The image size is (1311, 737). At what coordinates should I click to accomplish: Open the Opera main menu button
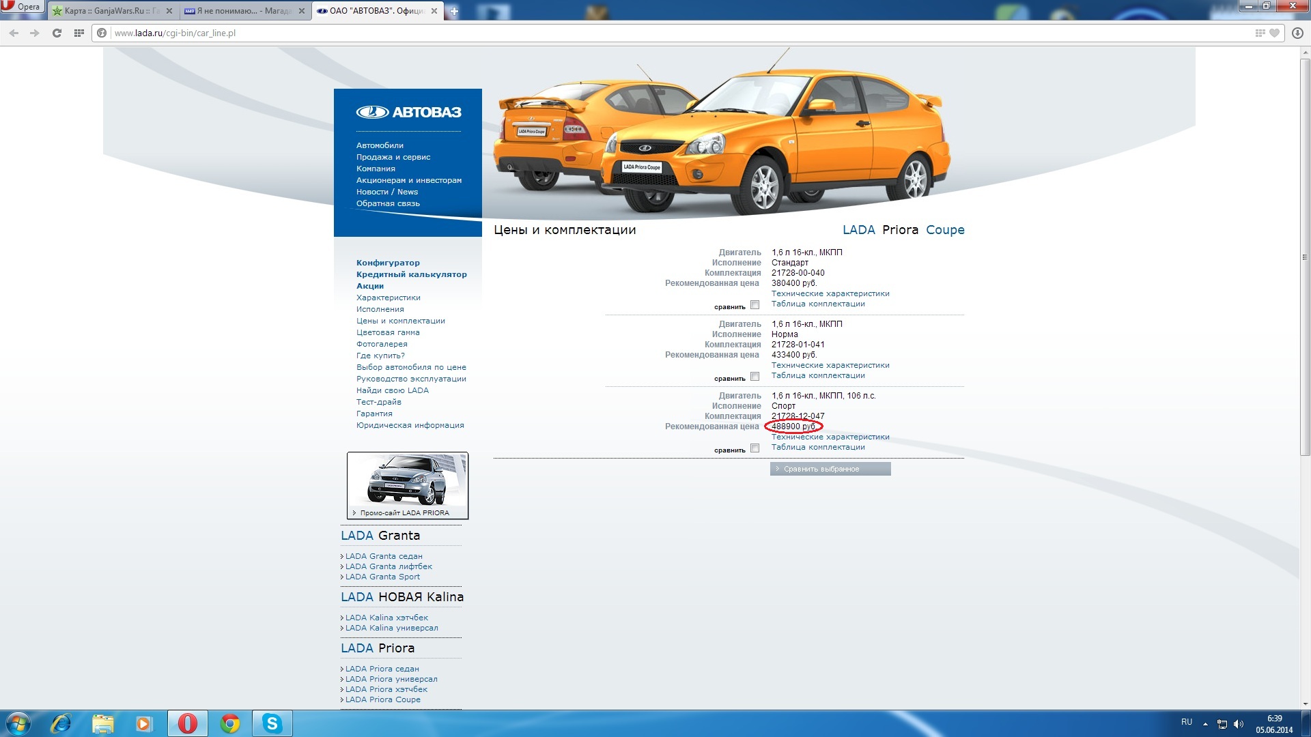(22, 7)
